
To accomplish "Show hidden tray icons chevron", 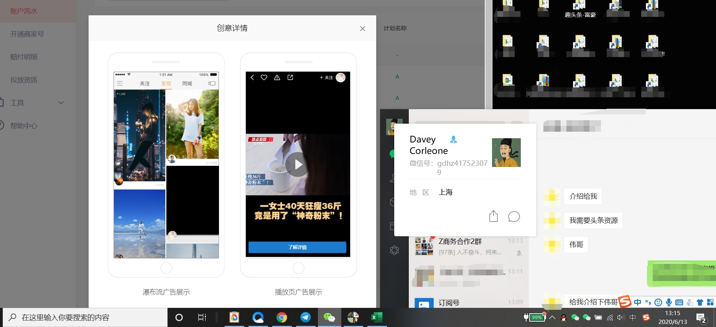I will click(x=552, y=317).
